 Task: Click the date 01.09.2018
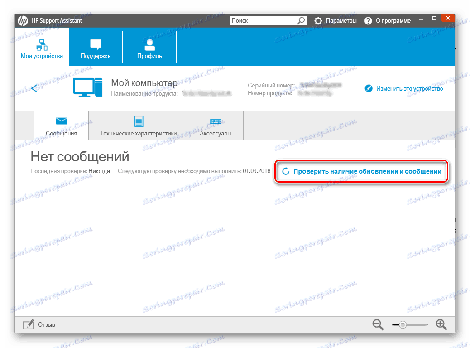[257, 171]
